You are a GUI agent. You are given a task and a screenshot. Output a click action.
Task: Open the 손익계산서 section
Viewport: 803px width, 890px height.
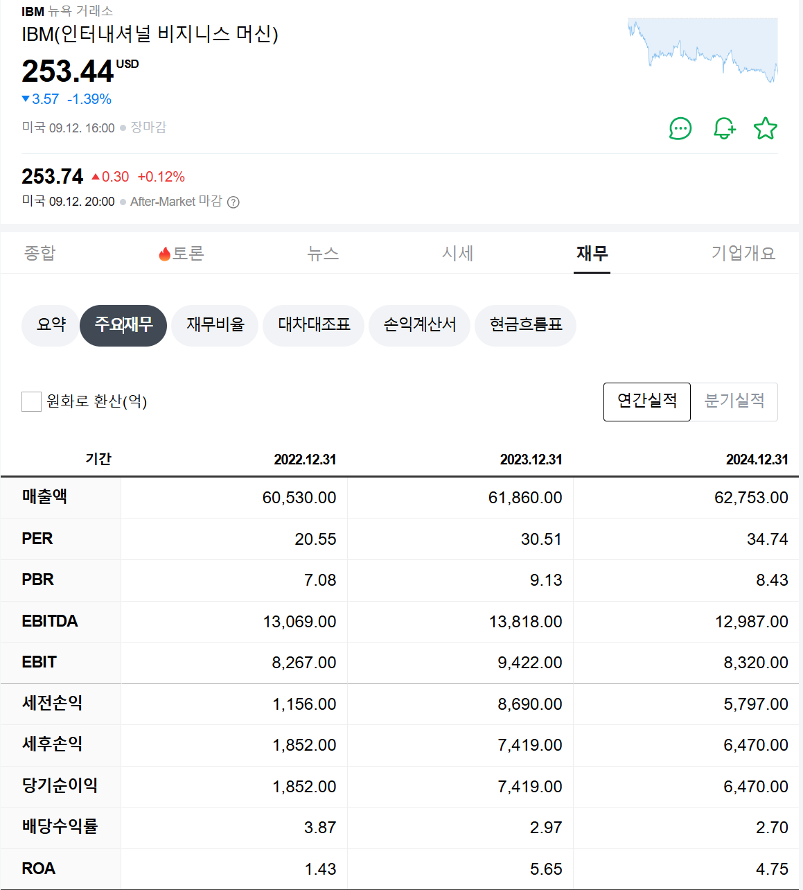coord(419,325)
